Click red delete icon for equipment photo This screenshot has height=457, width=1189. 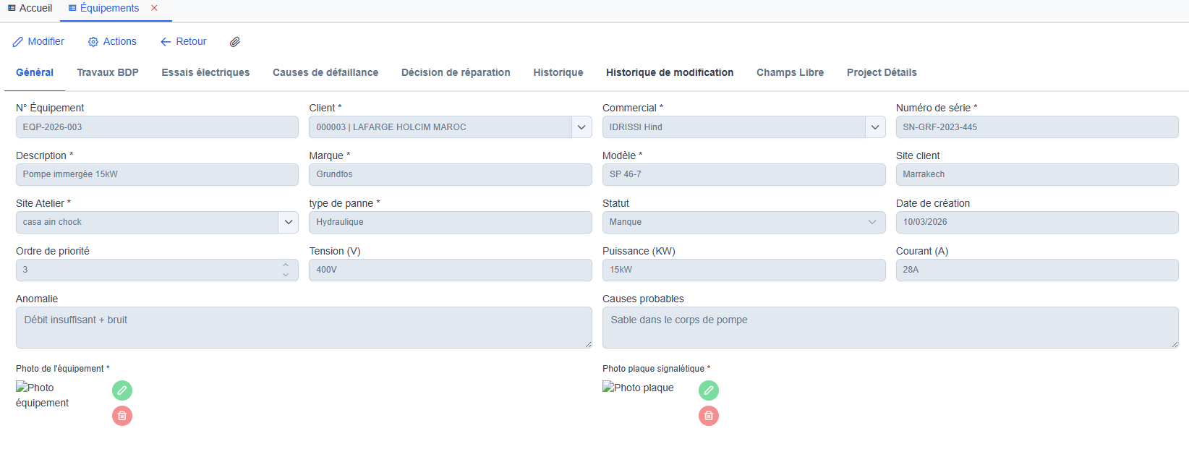click(122, 416)
